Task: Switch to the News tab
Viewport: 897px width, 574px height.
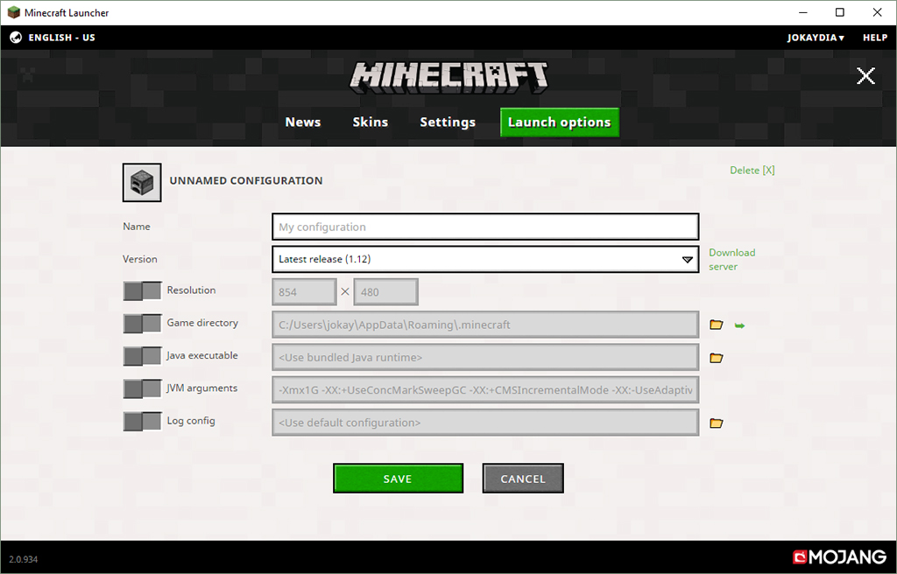Action: click(x=302, y=122)
